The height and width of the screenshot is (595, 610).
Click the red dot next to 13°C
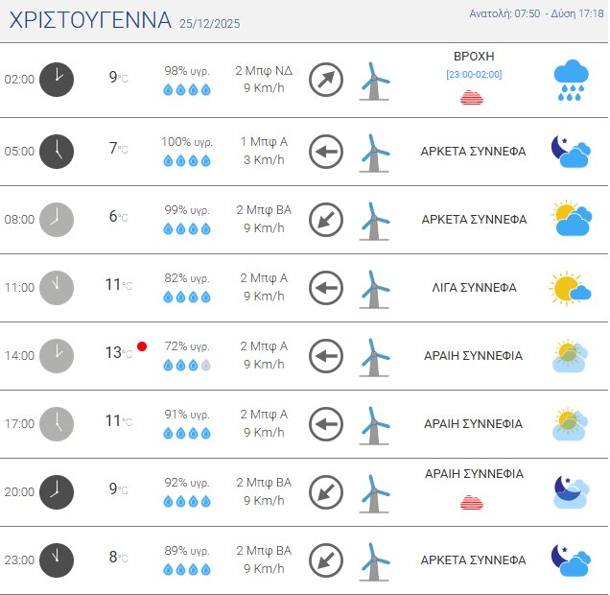pos(142,346)
